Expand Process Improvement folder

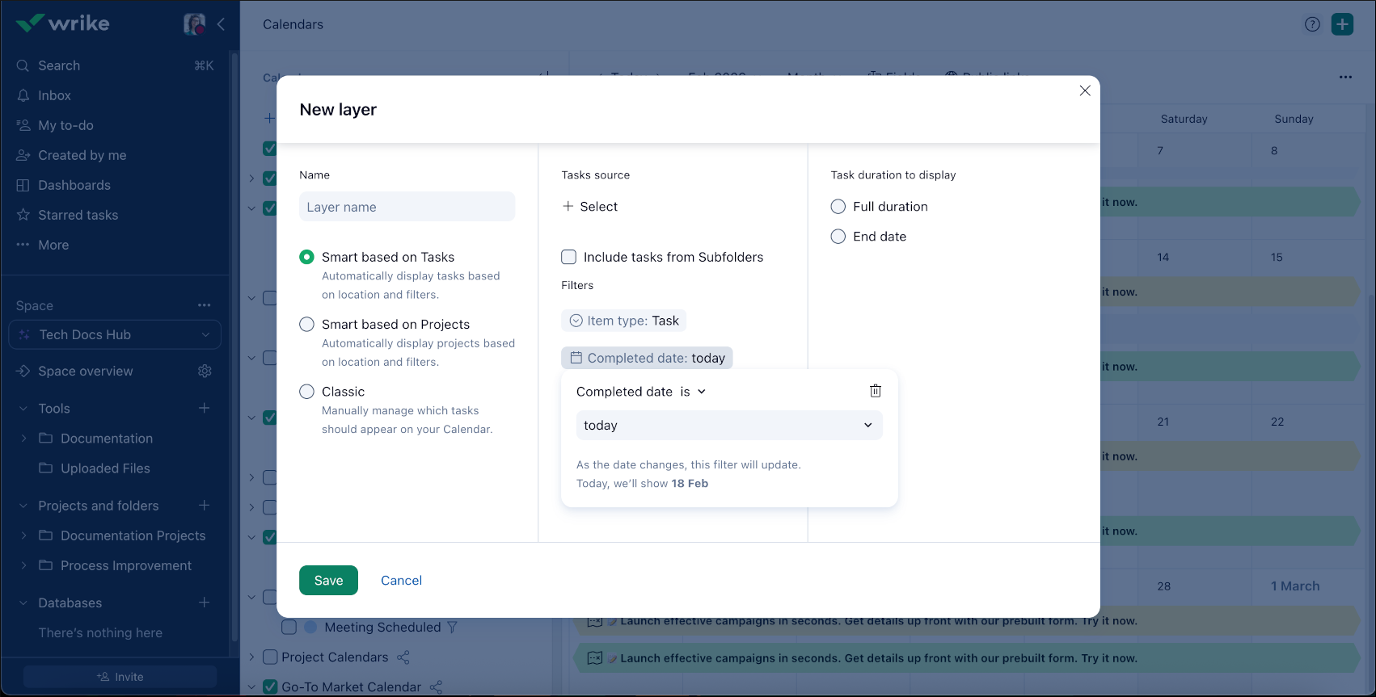pos(23,565)
